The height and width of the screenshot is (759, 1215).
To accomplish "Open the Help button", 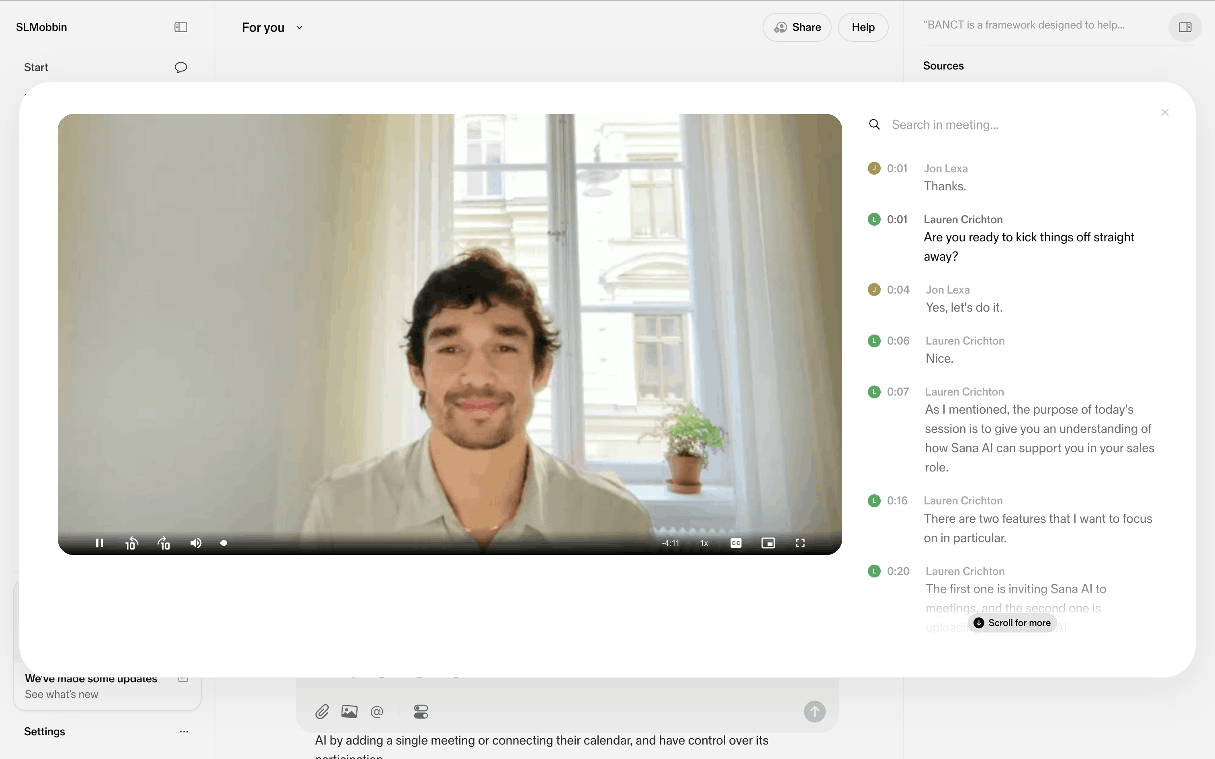I will pos(863,27).
